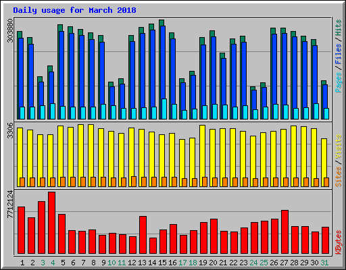Click day label 14 on the x-axis

[x=152, y=263]
